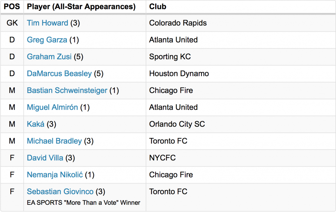Open Miguel Almirón's player link
This screenshot has width=336, height=212.
tap(52, 107)
